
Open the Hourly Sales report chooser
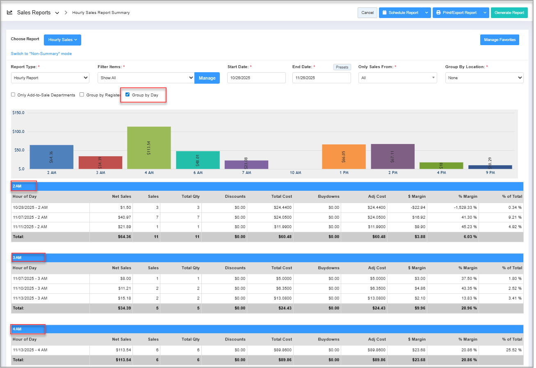(62, 40)
